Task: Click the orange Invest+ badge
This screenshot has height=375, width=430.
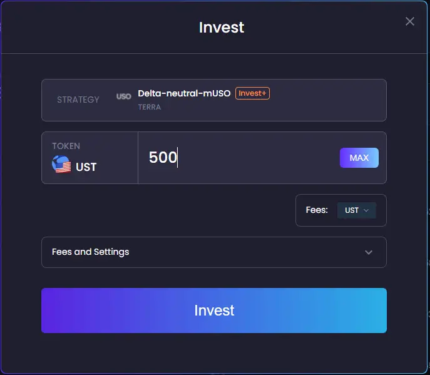Action: [252, 93]
